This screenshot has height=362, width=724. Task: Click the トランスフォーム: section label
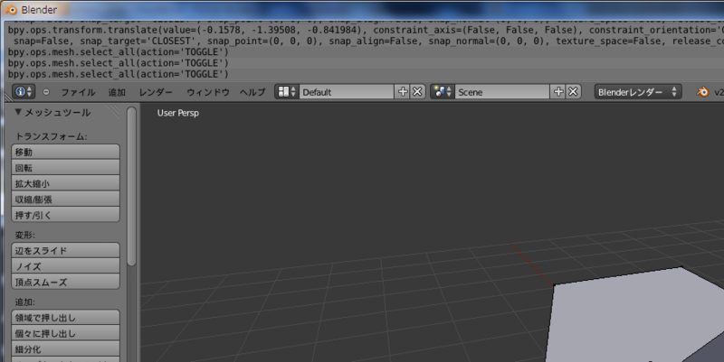(52, 136)
